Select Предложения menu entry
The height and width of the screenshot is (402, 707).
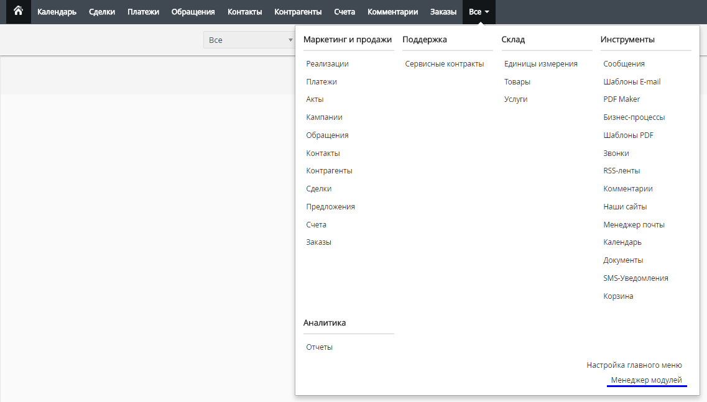(x=330, y=207)
